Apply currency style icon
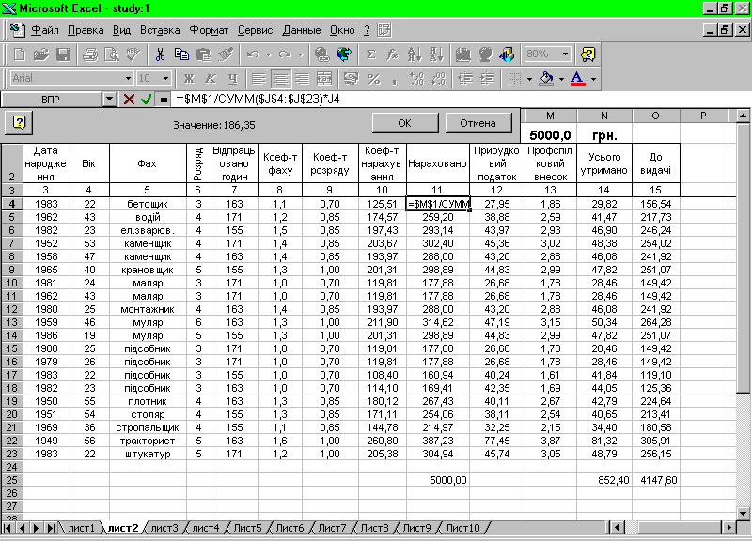The image size is (752, 541). (352, 79)
